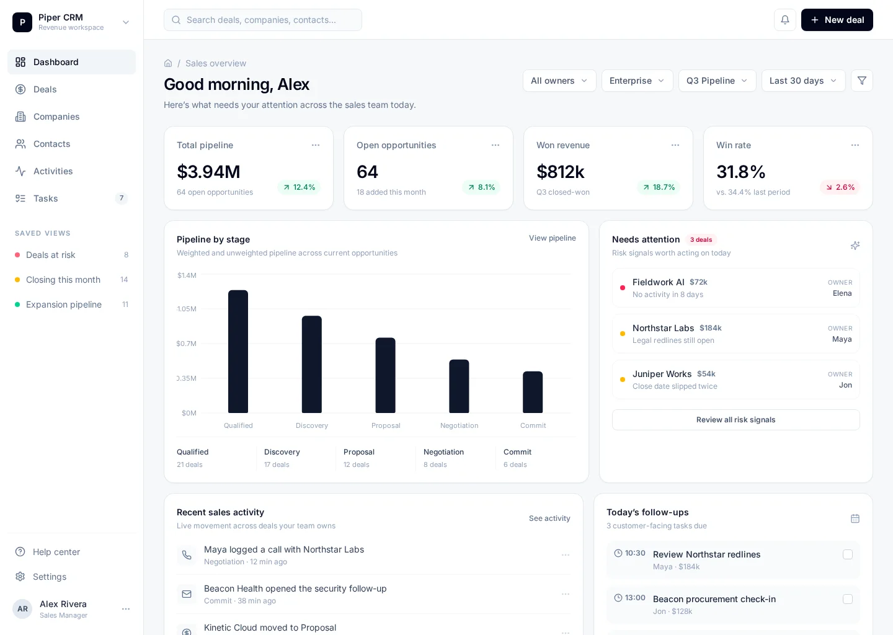Open Activities in the sidebar

(x=71, y=171)
